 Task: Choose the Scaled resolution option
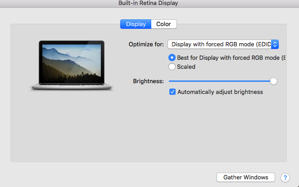pyautogui.click(x=172, y=67)
